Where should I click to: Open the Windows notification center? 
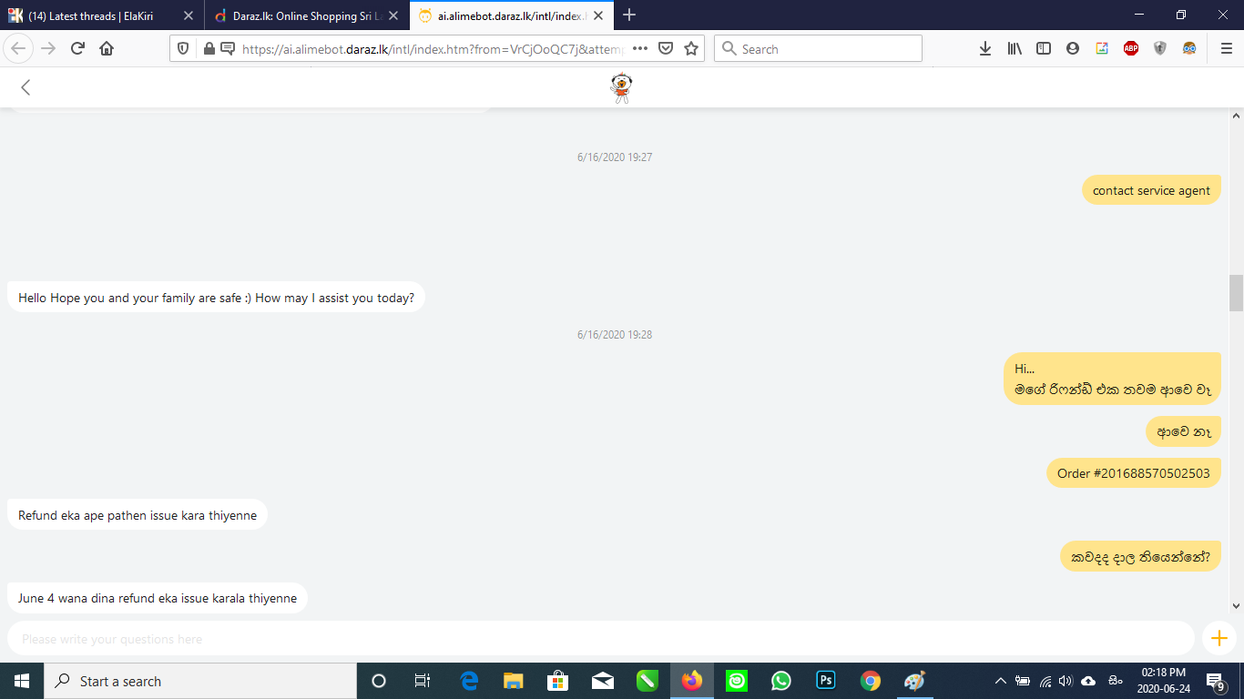(1215, 681)
